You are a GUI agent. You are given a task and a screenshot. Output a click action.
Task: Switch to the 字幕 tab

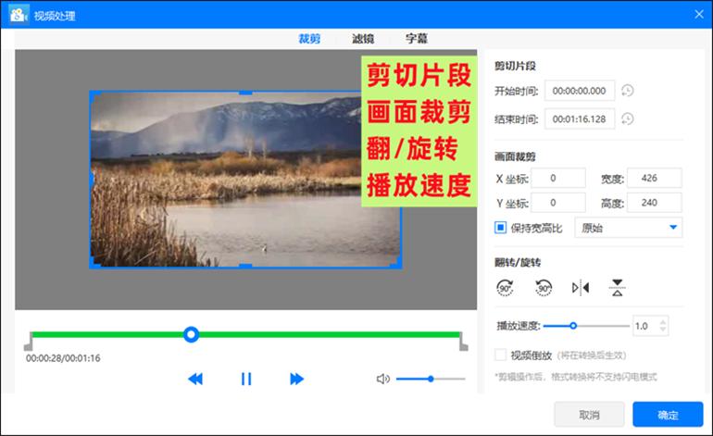[417, 39]
